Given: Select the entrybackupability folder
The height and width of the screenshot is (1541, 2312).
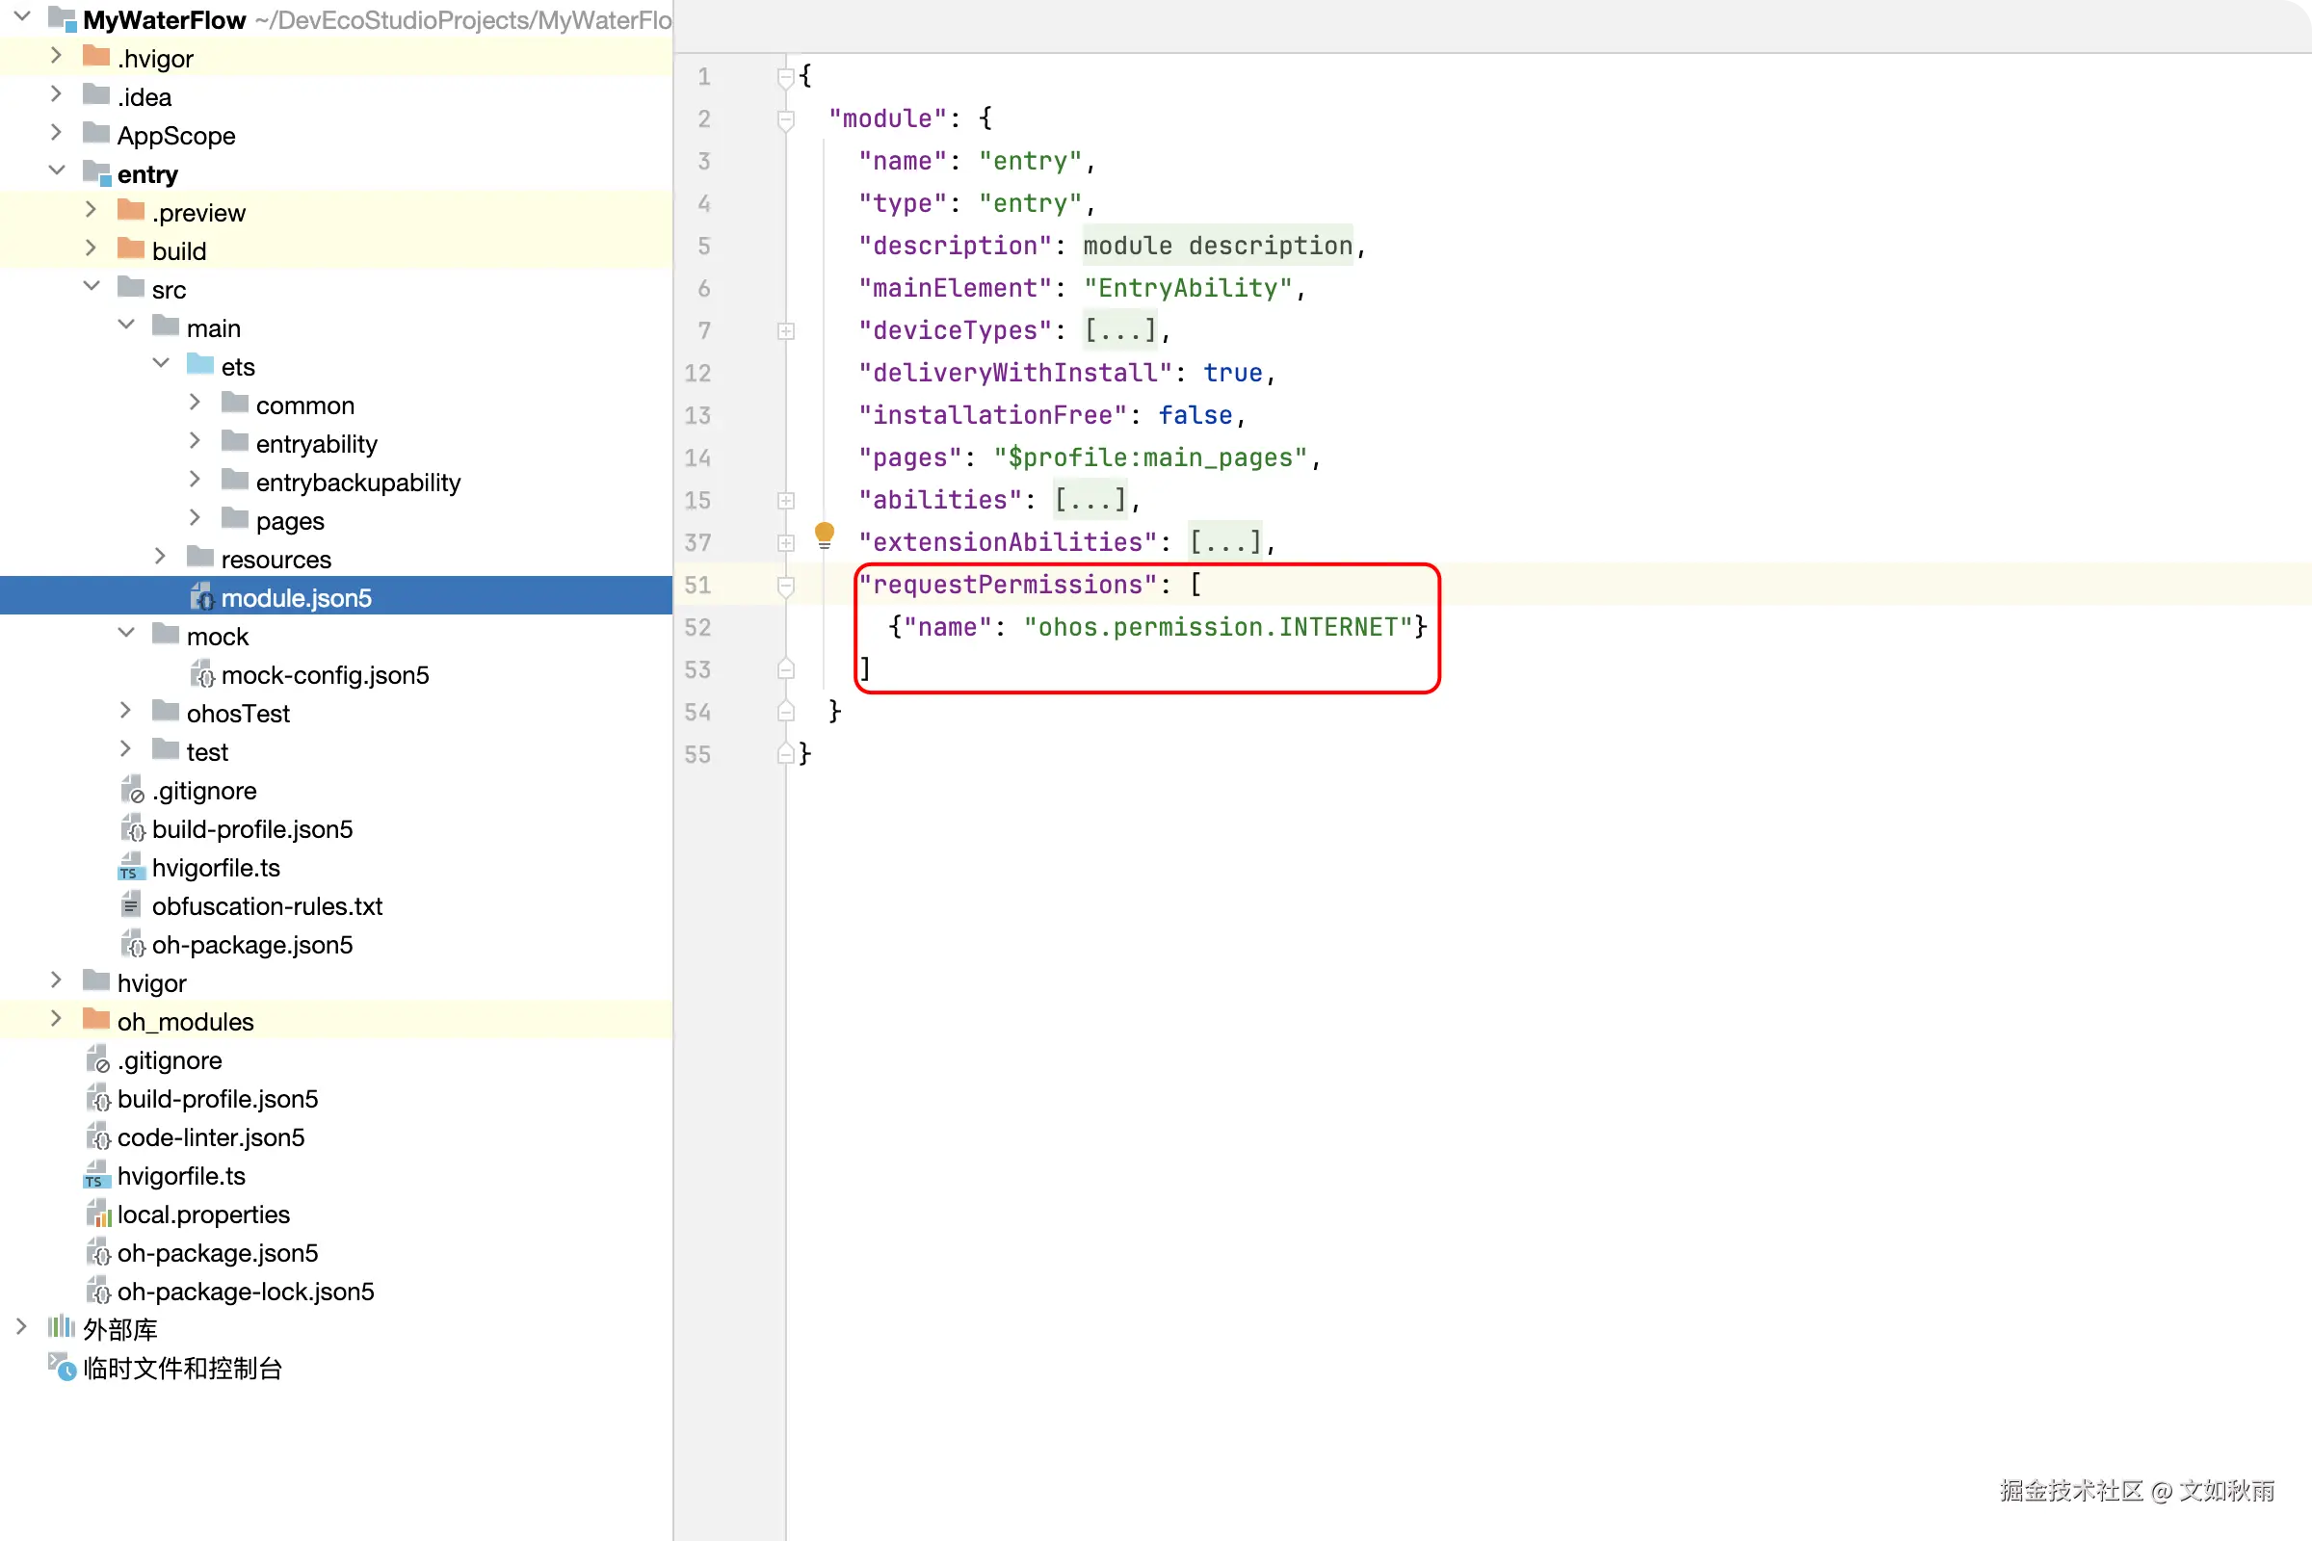Looking at the screenshot, I should 356,483.
